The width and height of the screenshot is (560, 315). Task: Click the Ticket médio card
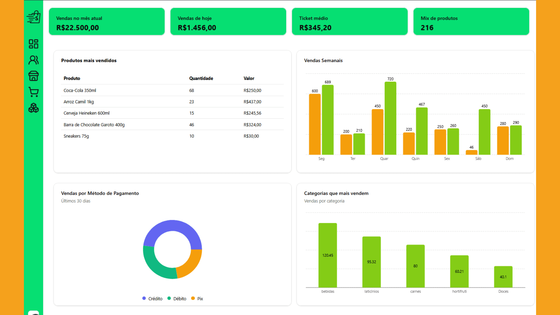[x=350, y=22]
